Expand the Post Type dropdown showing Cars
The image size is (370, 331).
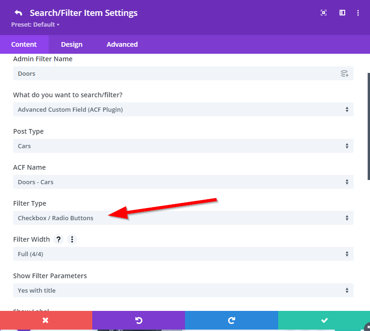tap(183, 146)
